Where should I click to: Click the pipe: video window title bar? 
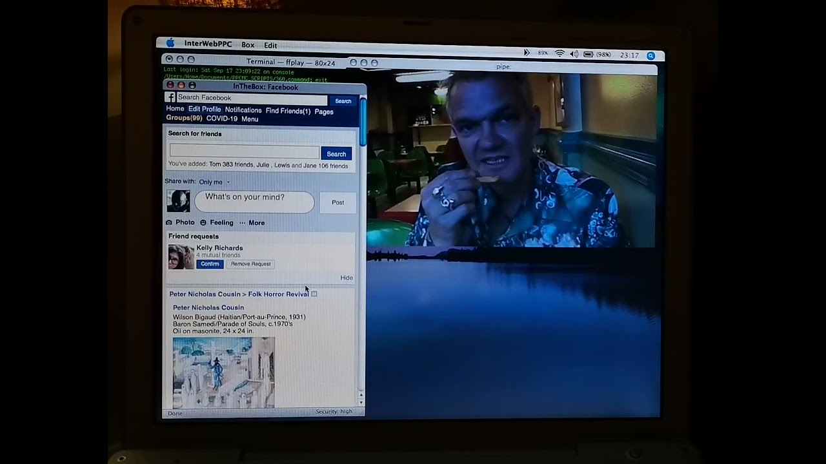click(x=503, y=66)
